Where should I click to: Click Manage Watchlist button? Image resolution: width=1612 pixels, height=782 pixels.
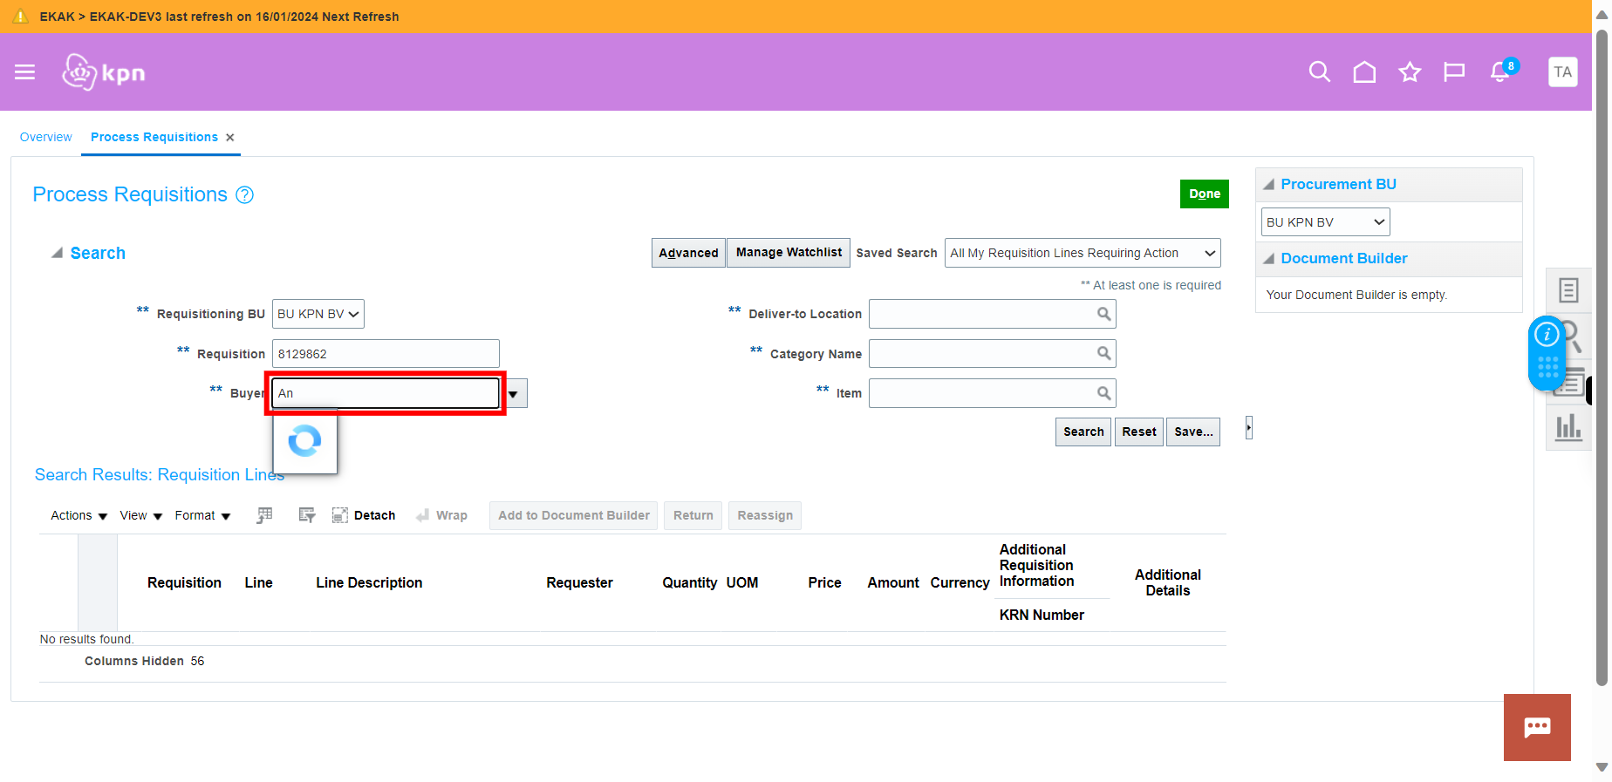[789, 253]
